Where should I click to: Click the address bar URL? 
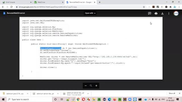click(48, 7)
